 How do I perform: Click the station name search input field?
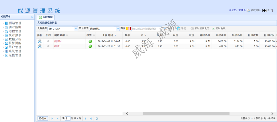click(x=146, y=29)
